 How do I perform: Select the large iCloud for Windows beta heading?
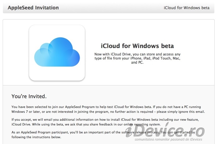tap(137, 46)
